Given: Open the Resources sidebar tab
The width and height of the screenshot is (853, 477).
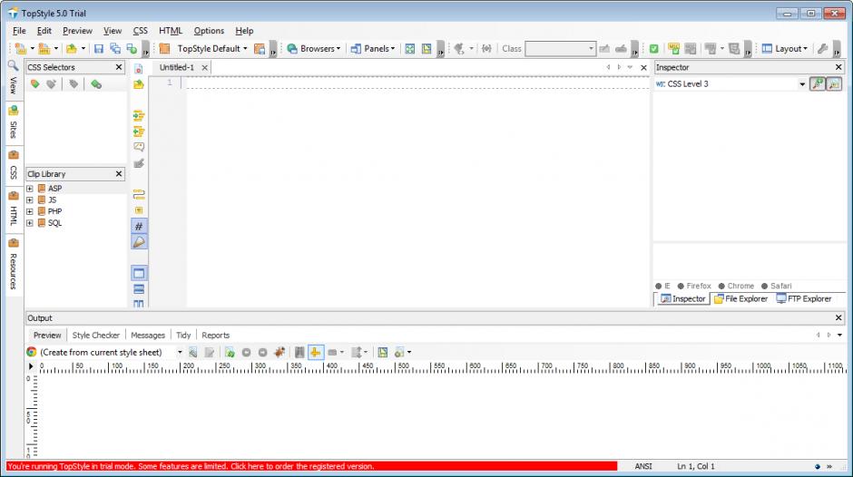Looking at the screenshot, I should pyautogui.click(x=13, y=265).
